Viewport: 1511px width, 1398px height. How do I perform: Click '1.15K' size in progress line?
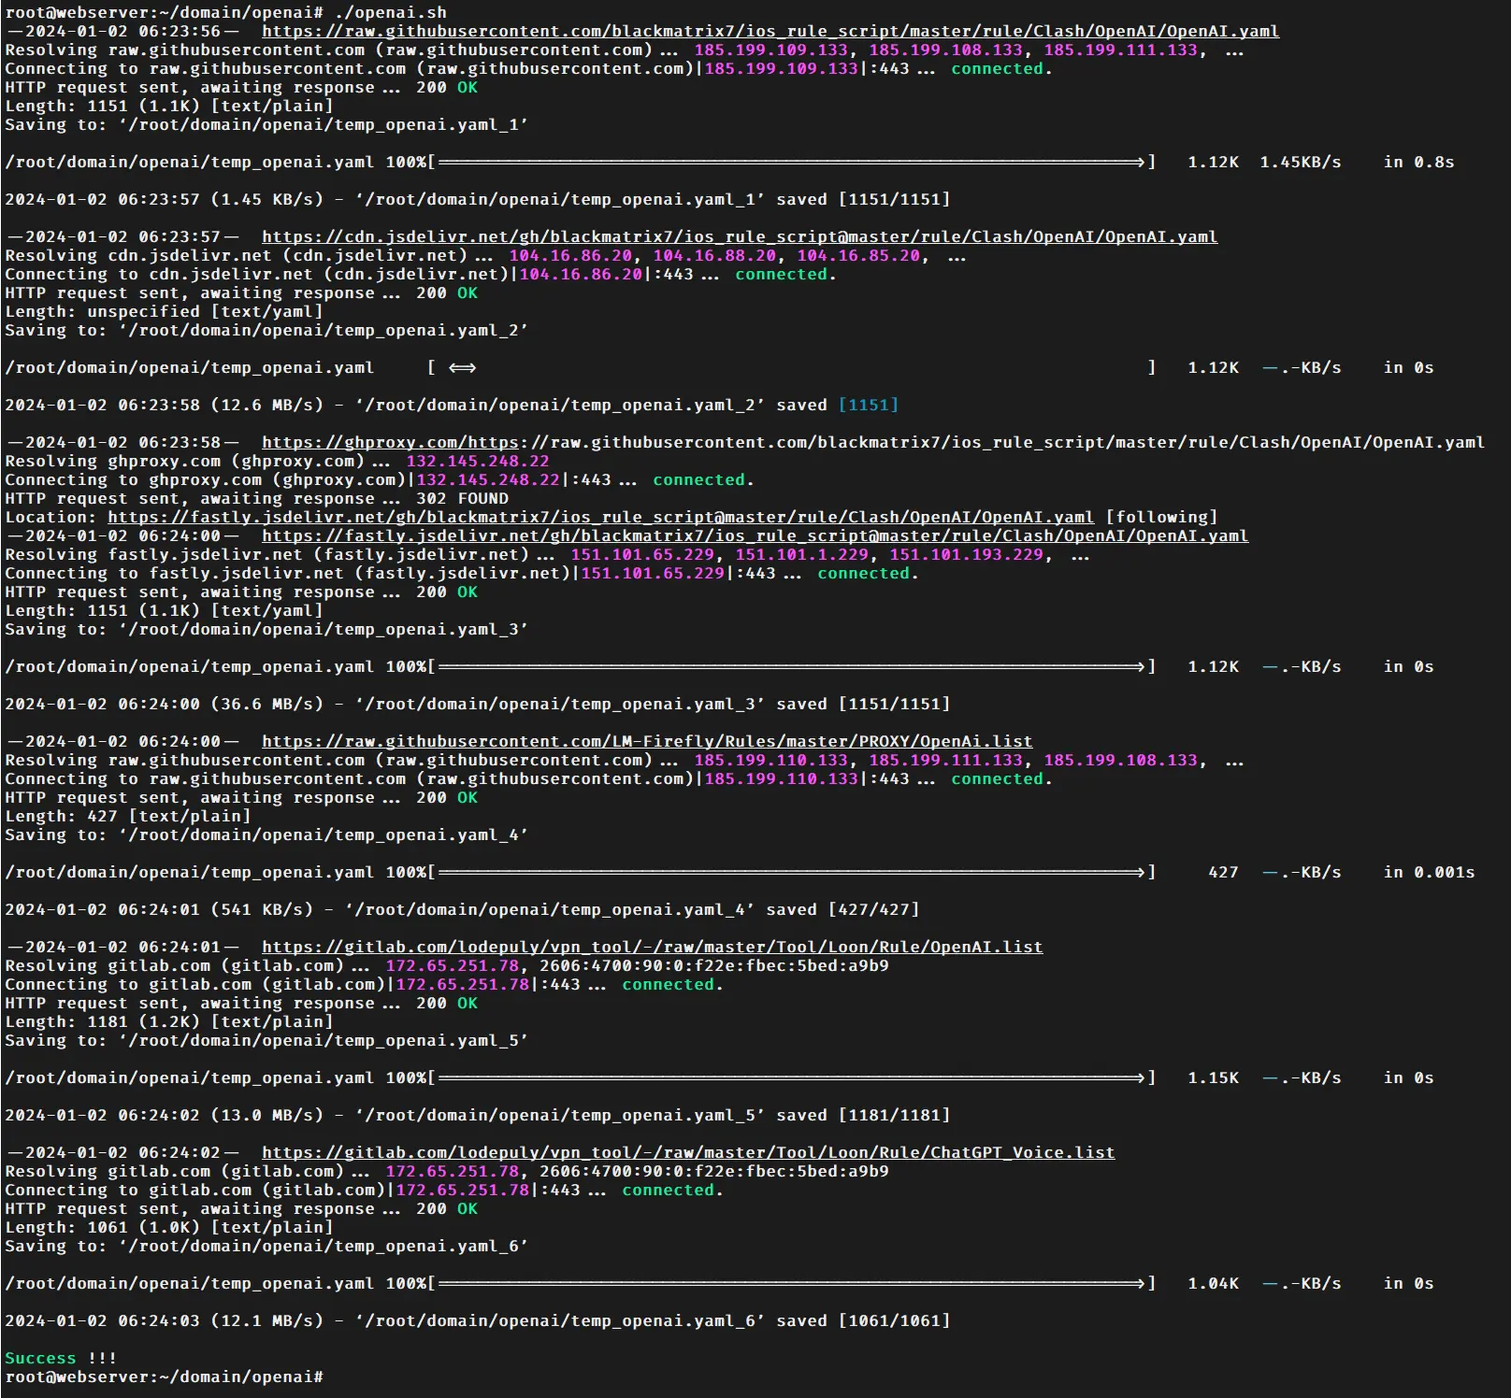click(1213, 1077)
